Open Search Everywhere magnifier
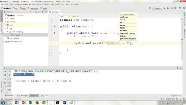 coord(184,8)
